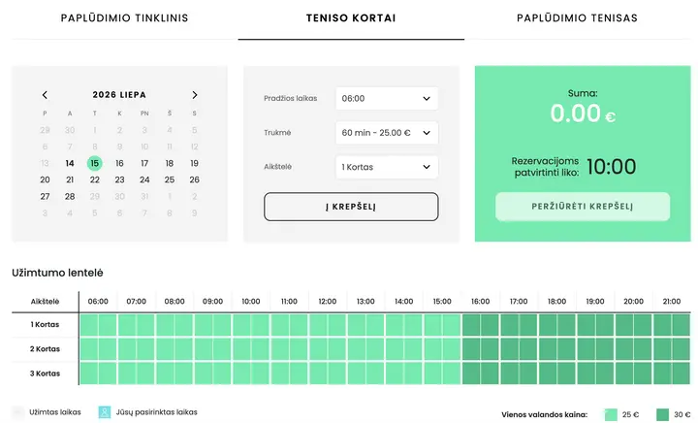
Task: Switch to Paplūdimio tenisas tab
Action: pyautogui.click(x=577, y=18)
